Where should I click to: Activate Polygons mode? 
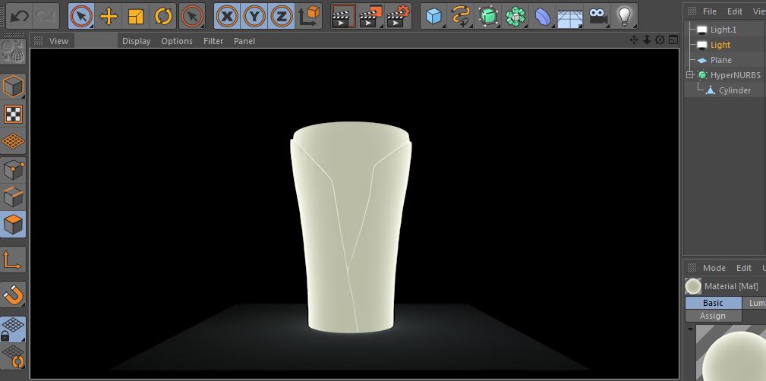(13, 225)
